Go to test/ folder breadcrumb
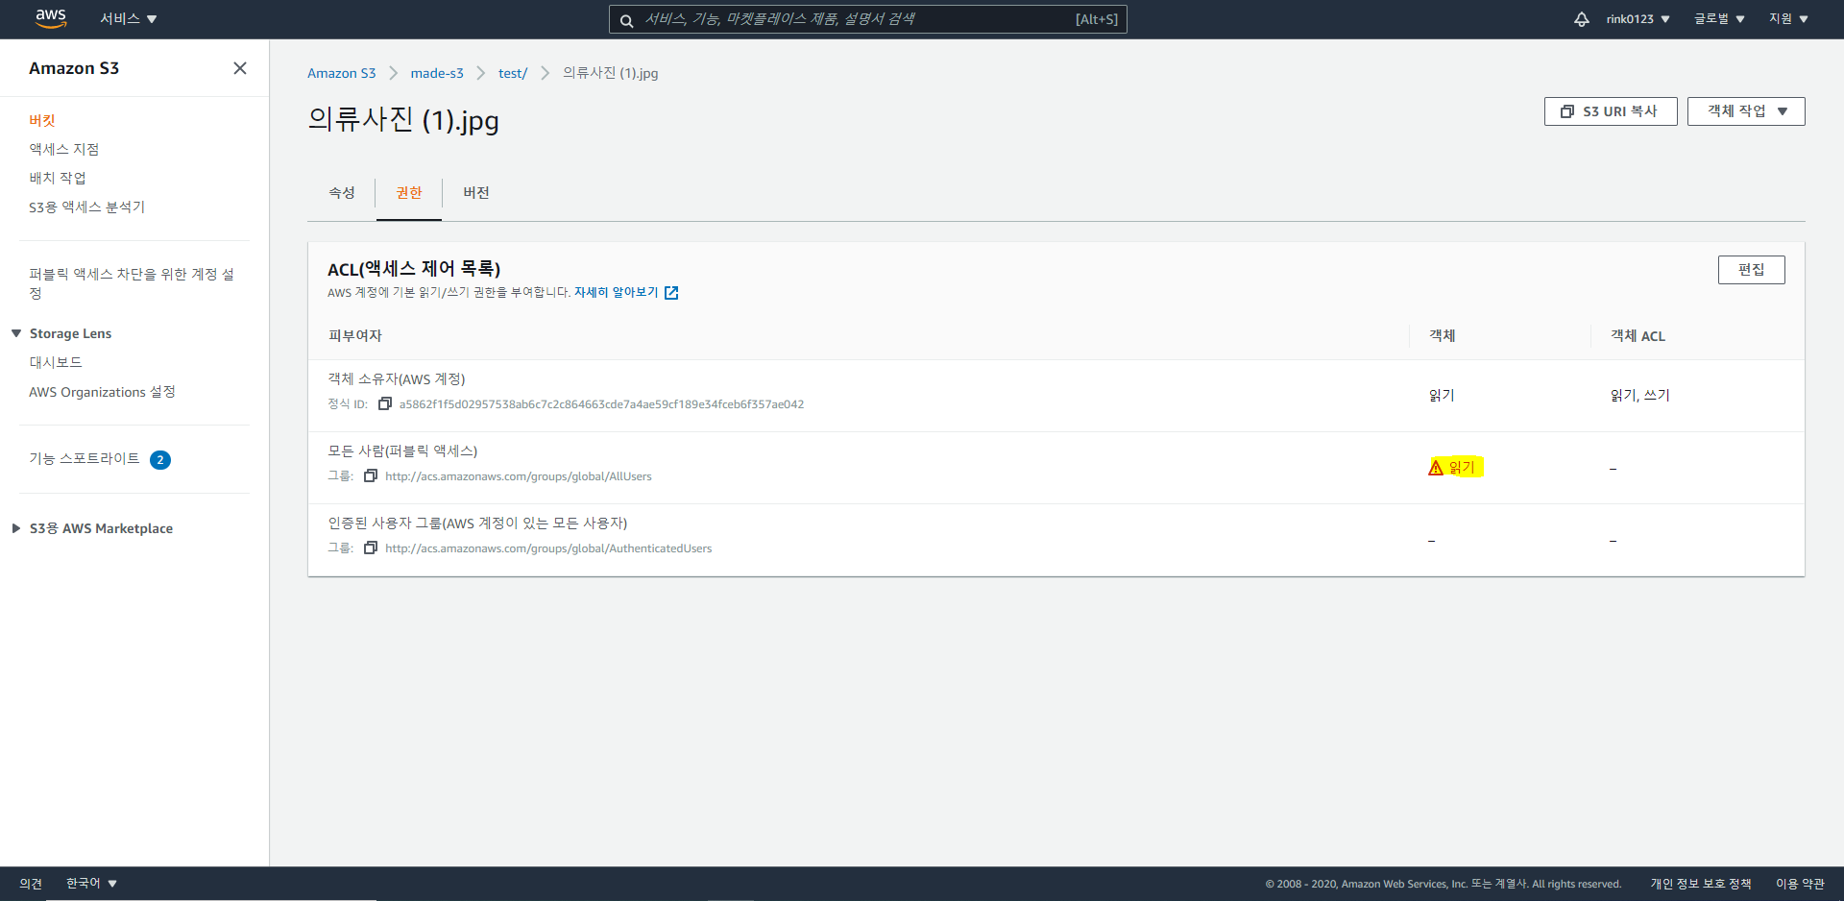The width and height of the screenshot is (1844, 901). coord(513,73)
